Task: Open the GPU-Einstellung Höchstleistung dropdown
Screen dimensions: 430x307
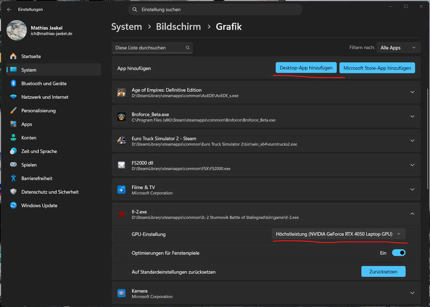Action: tap(338, 234)
